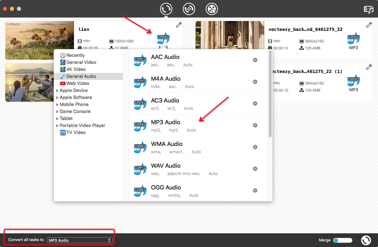Expand the Portable Video Player category
The width and height of the screenshot is (378, 247).
tap(58, 126)
